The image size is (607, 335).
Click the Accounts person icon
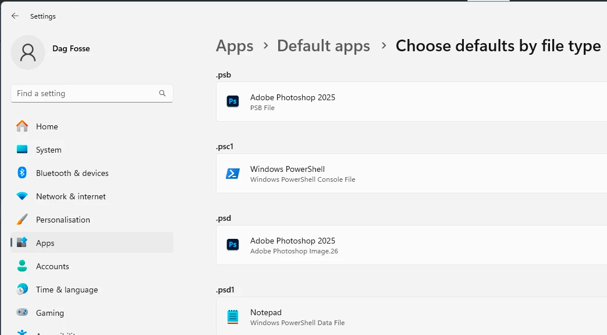coord(22,266)
